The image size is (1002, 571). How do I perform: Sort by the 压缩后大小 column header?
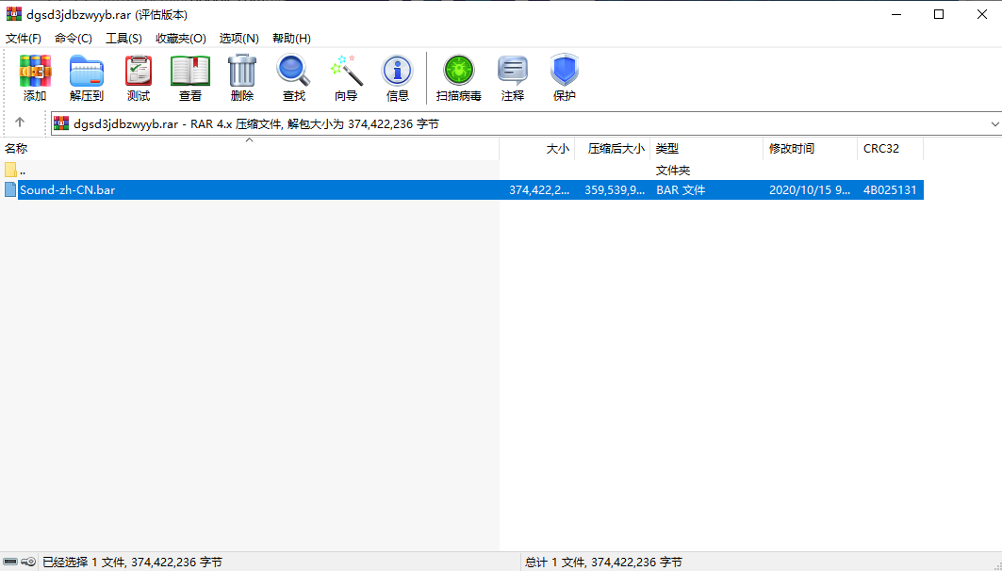point(612,148)
